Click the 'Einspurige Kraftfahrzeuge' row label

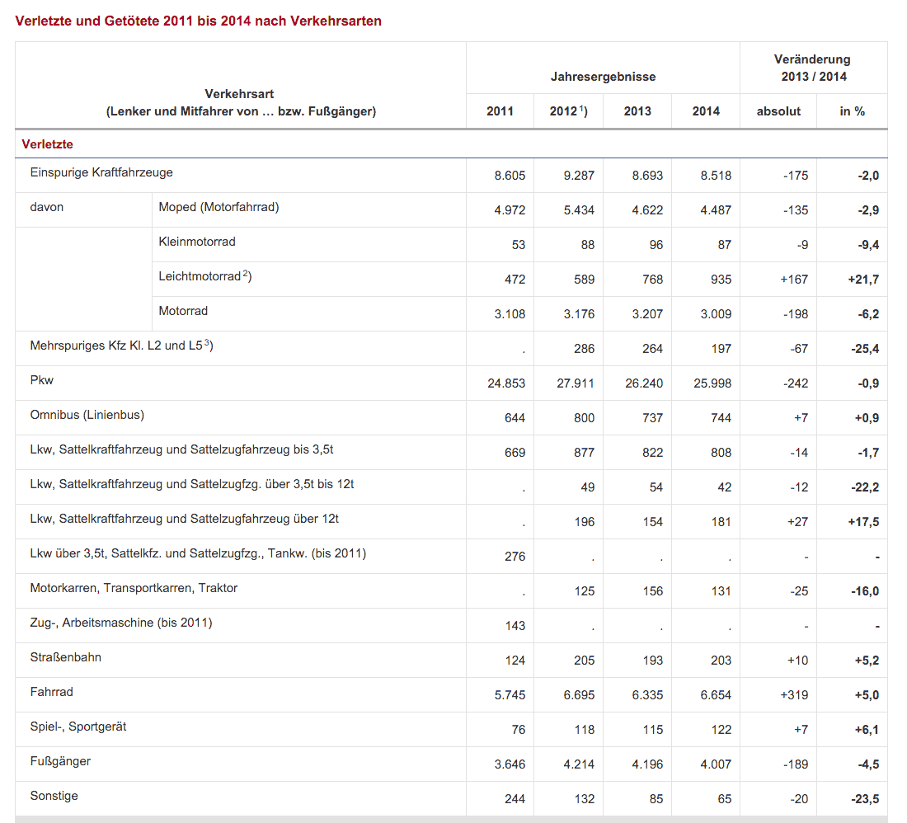click(x=100, y=172)
